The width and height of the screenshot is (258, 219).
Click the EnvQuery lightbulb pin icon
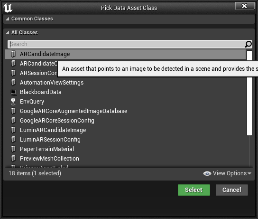click(x=13, y=102)
